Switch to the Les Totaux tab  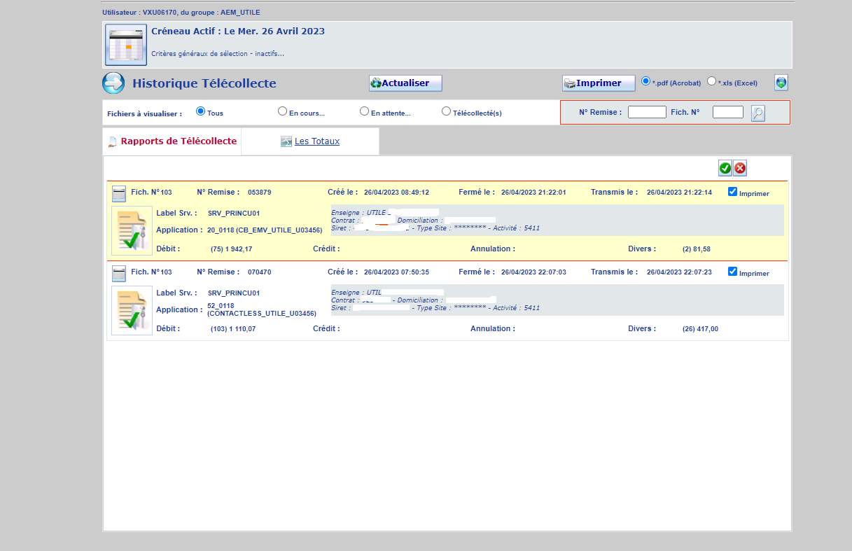[x=316, y=141]
